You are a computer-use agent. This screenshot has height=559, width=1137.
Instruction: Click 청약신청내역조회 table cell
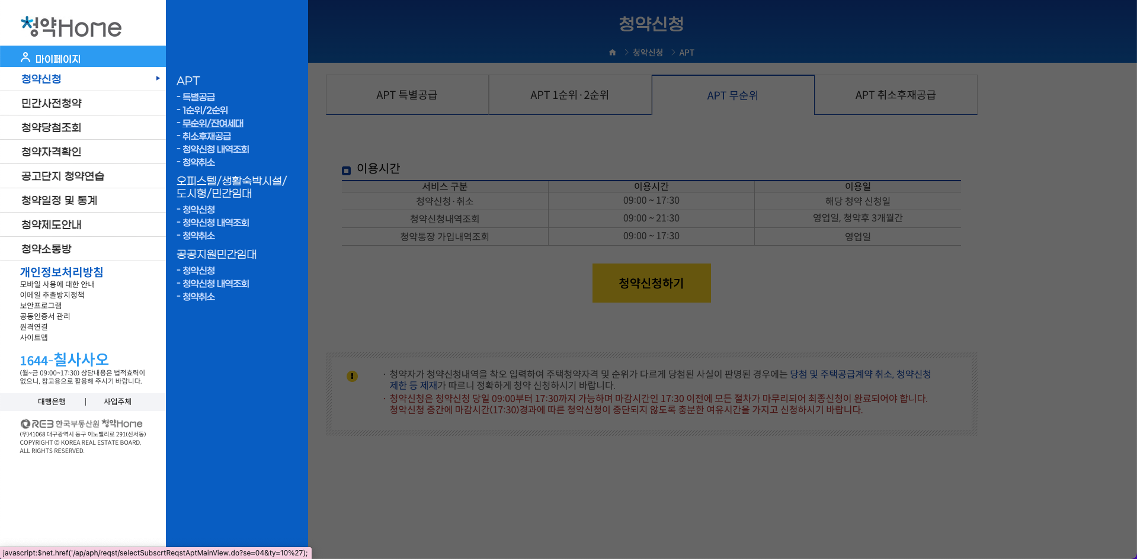445,219
